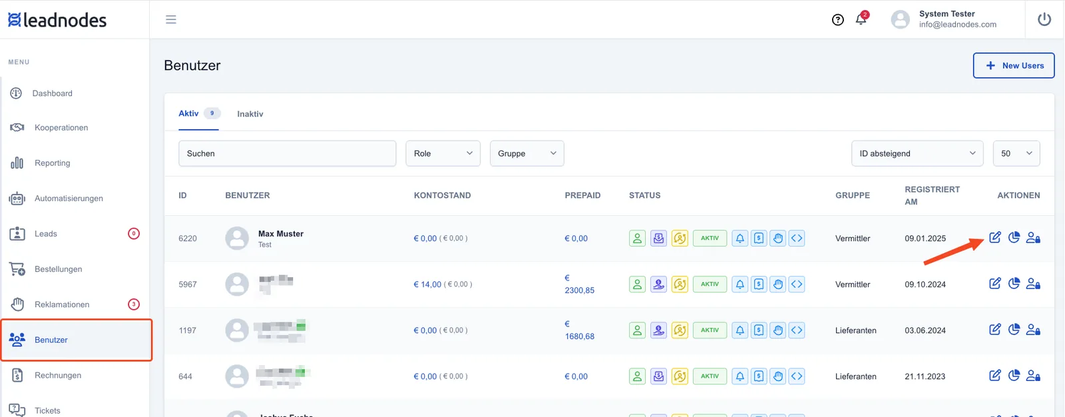Switch to the Inaktiv tab
1065x417 pixels.
pos(250,114)
